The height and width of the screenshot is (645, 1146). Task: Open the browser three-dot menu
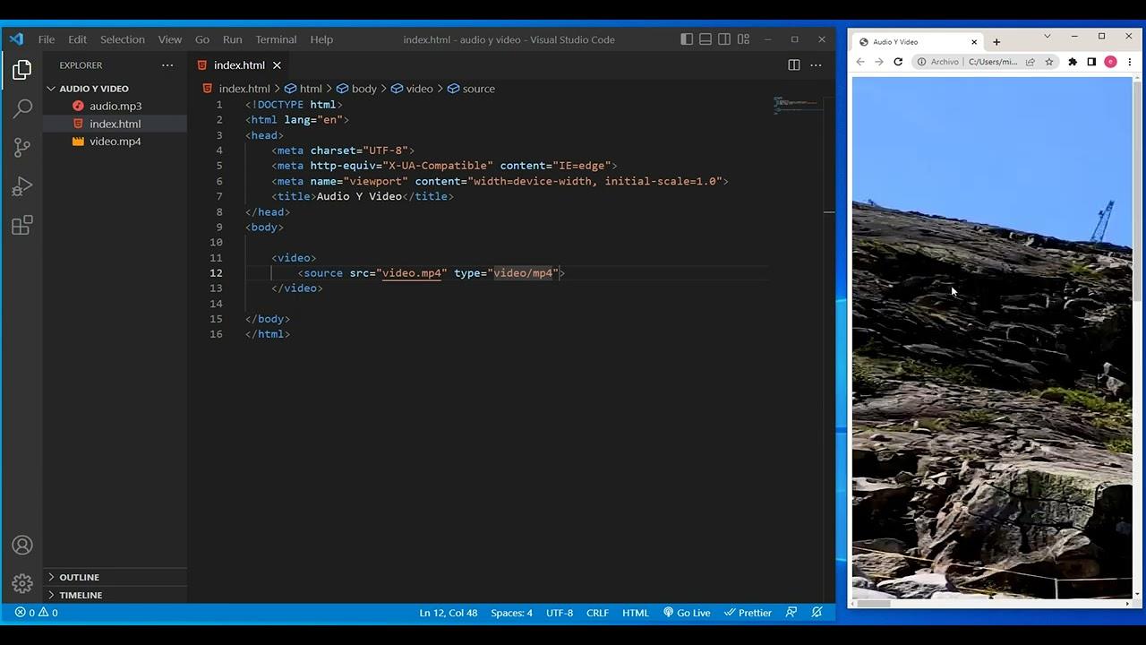1129,62
